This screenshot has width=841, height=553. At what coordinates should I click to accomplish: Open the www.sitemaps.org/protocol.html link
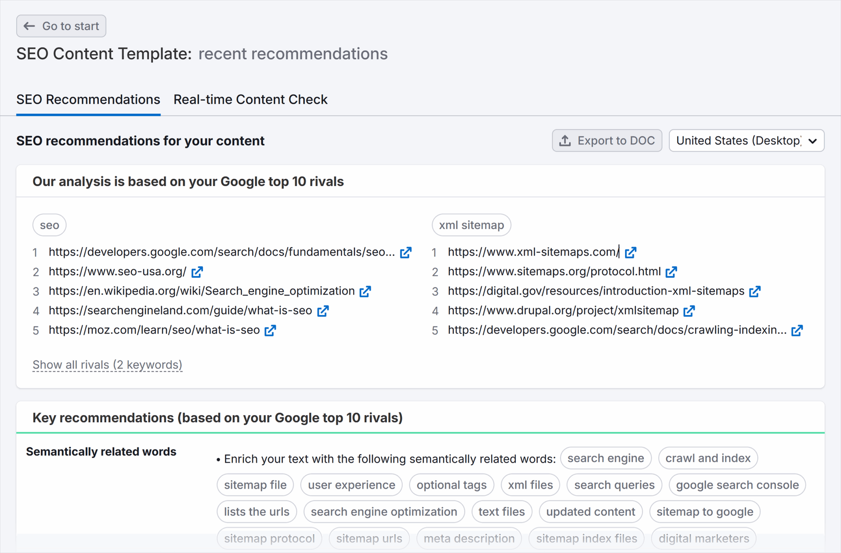[x=554, y=271]
